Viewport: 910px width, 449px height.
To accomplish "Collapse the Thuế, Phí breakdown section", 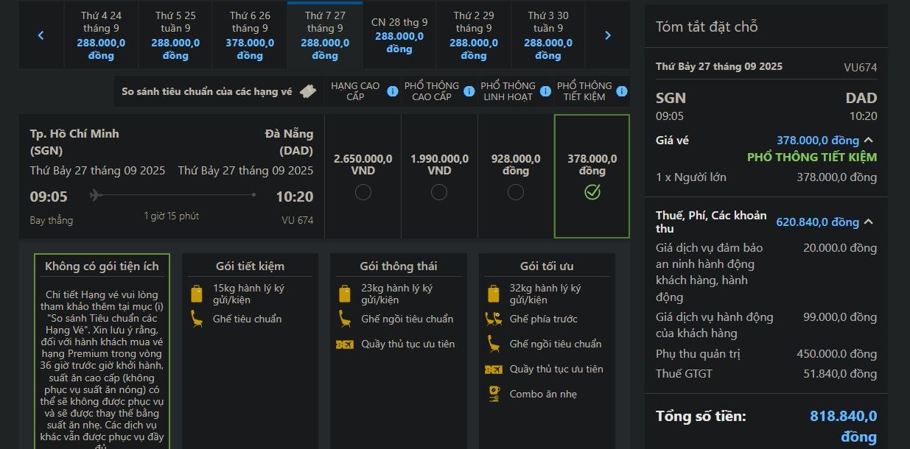I will point(869,222).
